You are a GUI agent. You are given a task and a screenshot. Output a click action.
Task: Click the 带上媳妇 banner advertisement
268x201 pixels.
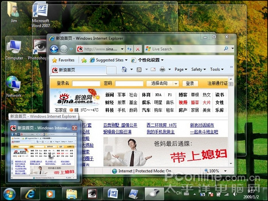(x=165, y=152)
